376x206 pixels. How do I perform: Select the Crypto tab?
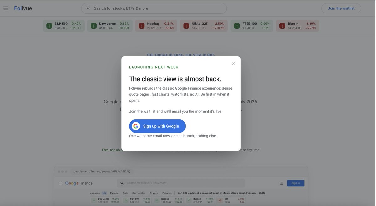(x=154, y=193)
